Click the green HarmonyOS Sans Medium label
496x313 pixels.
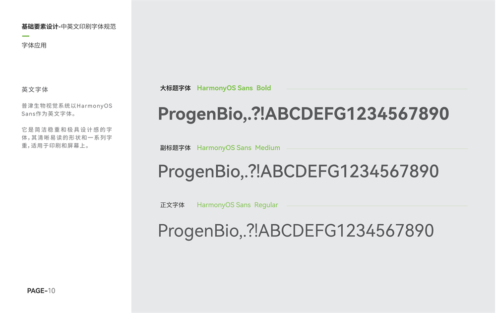pyautogui.click(x=238, y=148)
